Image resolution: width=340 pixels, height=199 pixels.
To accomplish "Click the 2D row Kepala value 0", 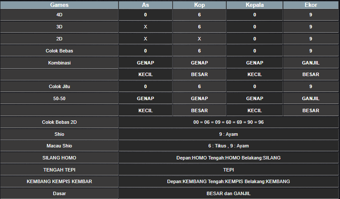I will coord(255,39).
